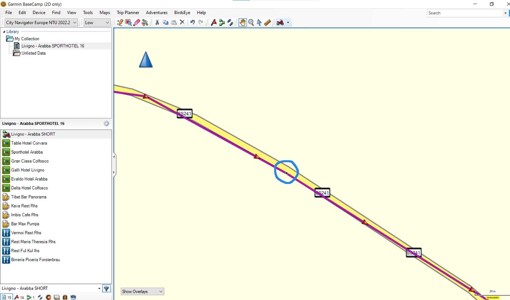The image size is (510, 300).
Task: Open the Search box dropdown arrow
Action: (505, 13)
